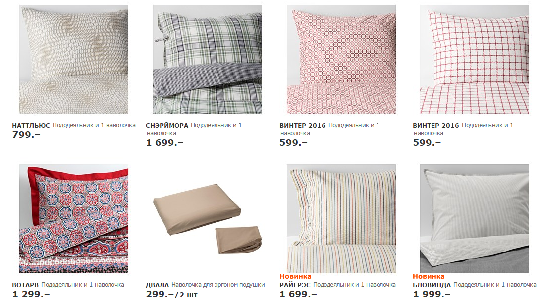Click the ВОТАРВ red ornamental bedding image
Screen dimensions: 540x302
pos(74,219)
